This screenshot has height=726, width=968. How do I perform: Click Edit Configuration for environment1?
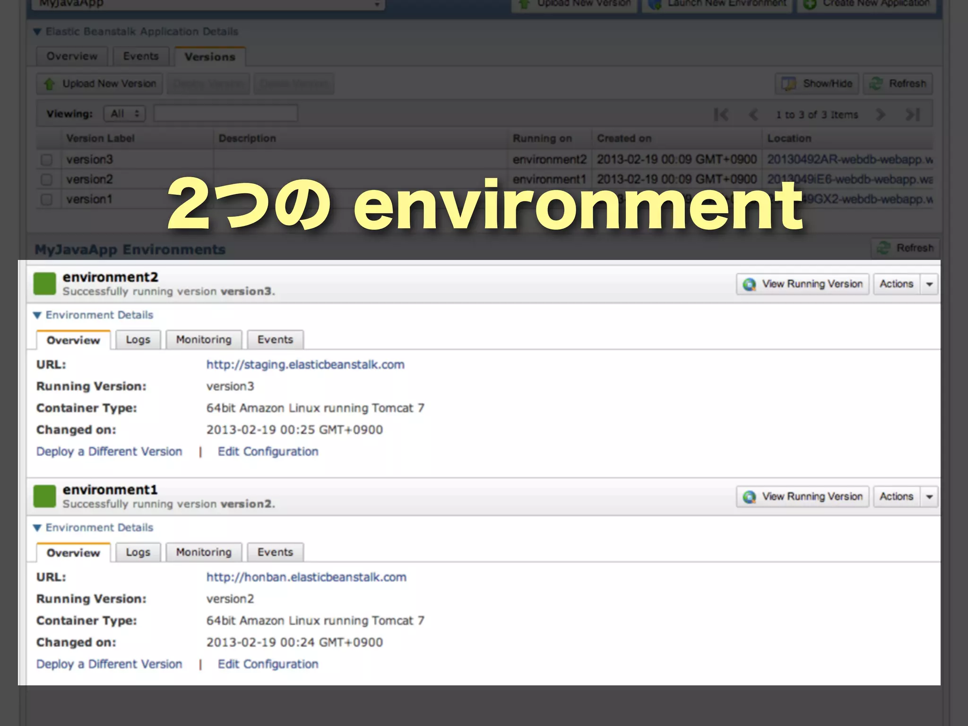pos(268,665)
